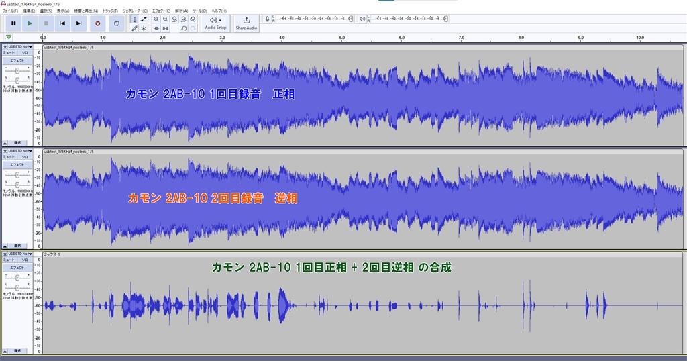Image resolution: width=687 pixels, height=361 pixels.
Task: Skip to start of the project
Action: [x=62, y=23]
